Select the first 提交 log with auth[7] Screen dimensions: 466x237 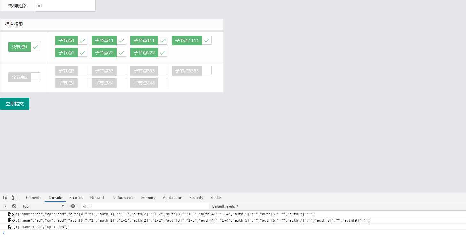point(233,214)
